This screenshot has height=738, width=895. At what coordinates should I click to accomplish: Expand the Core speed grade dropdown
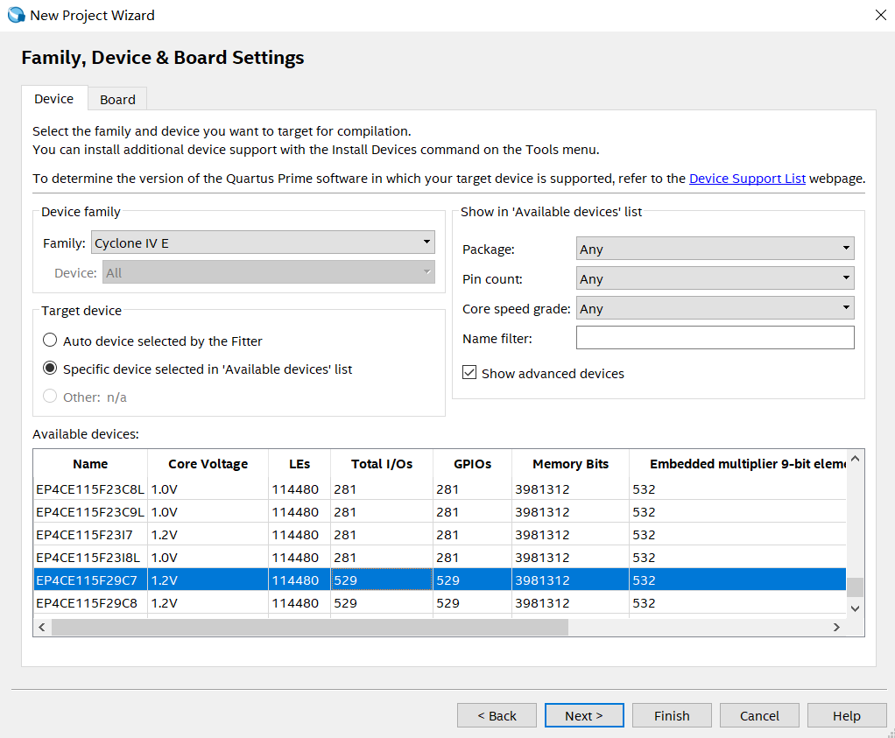tap(715, 308)
